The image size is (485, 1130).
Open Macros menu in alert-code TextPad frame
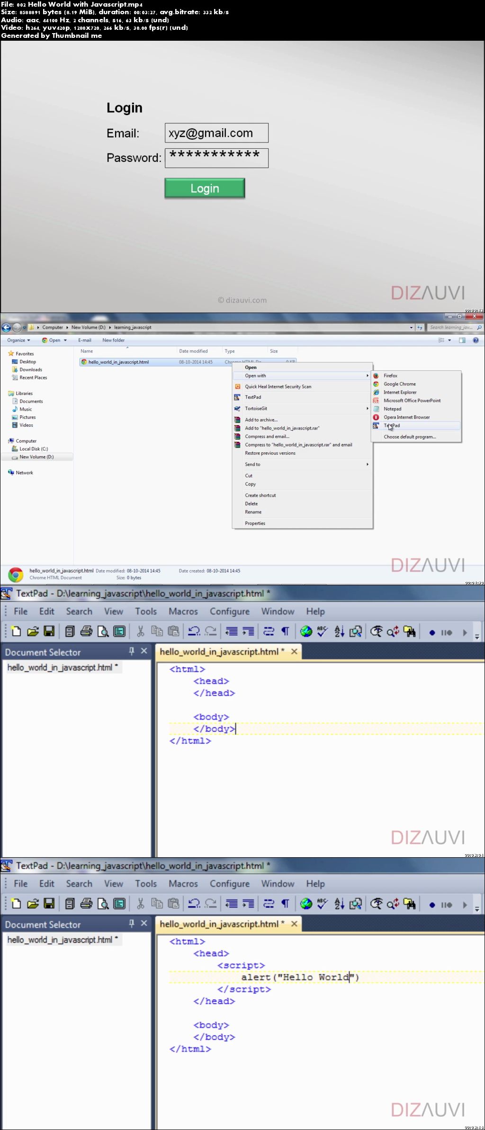[183, 884]
